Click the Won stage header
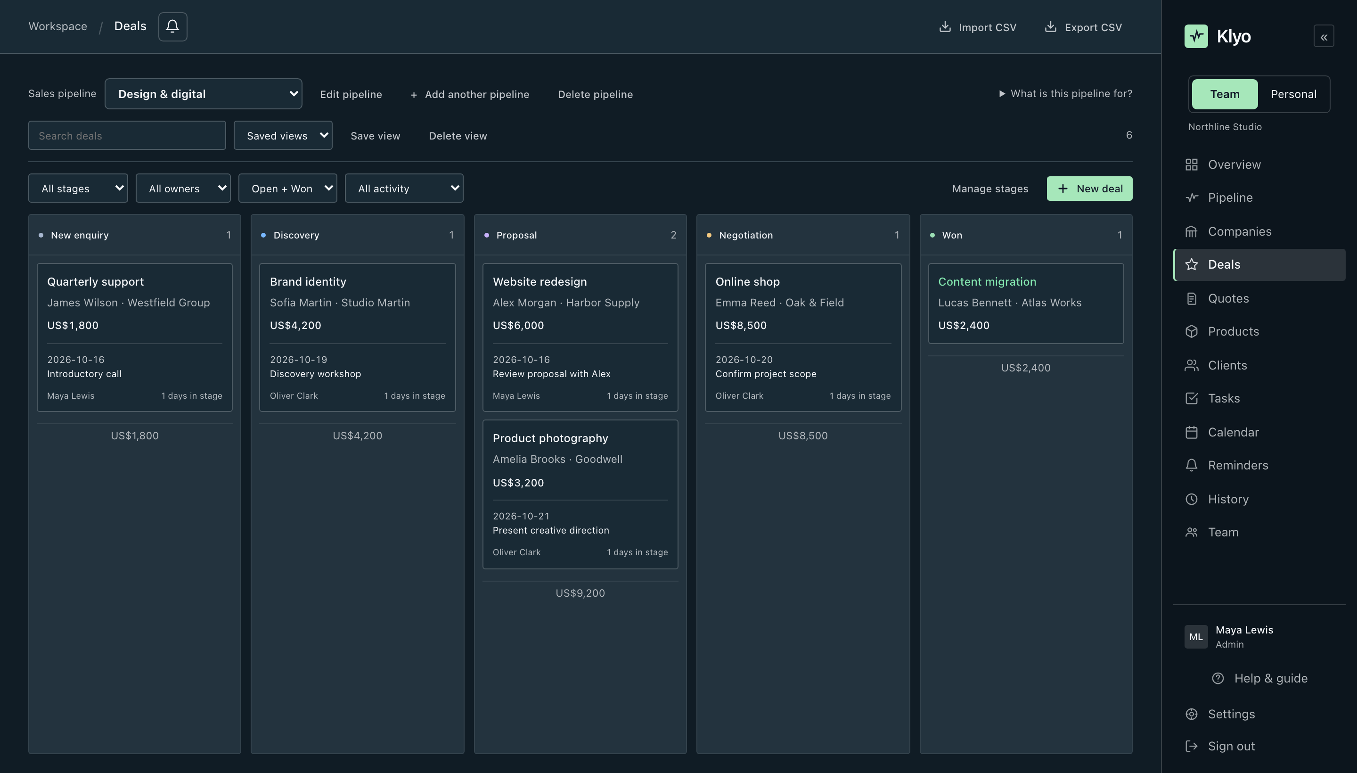The height and width of the screenshot is (773, 1357). pos(1025,235)
